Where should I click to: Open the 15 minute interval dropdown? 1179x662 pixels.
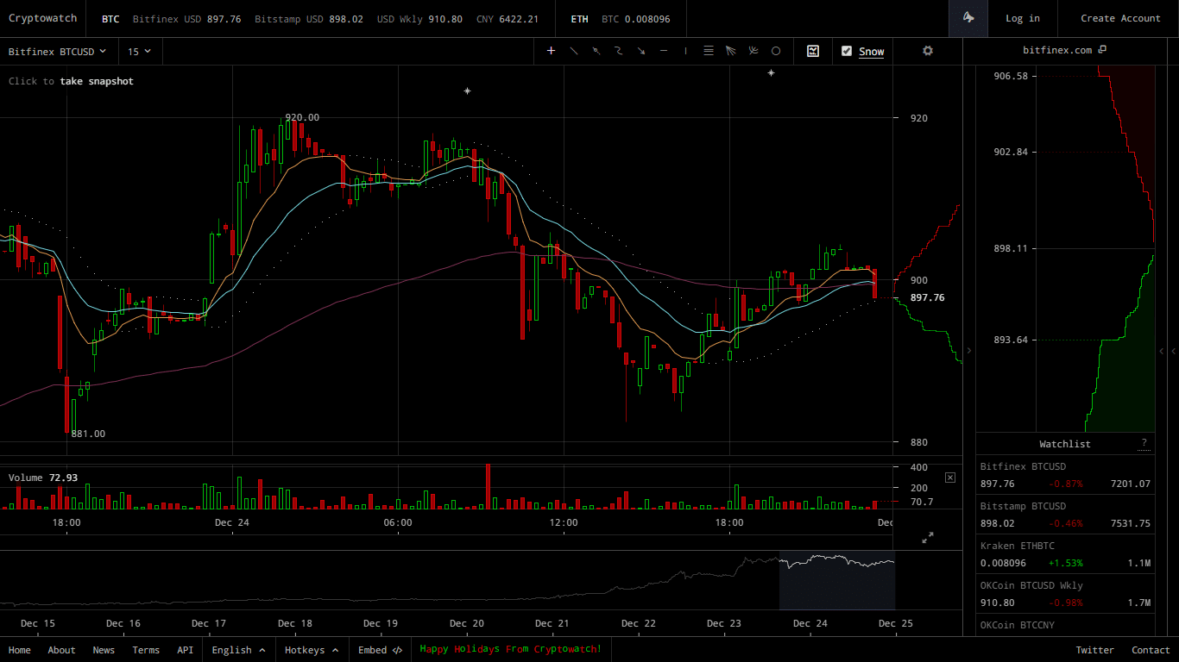[x=140, y=52]
